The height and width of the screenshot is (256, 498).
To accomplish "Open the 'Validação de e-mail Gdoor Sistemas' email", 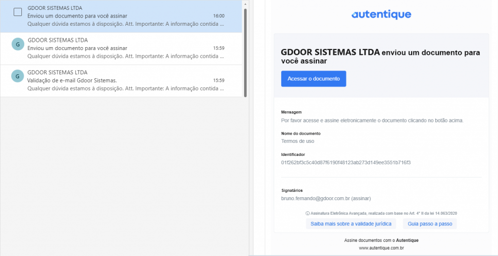I will [x=121, y=81].
